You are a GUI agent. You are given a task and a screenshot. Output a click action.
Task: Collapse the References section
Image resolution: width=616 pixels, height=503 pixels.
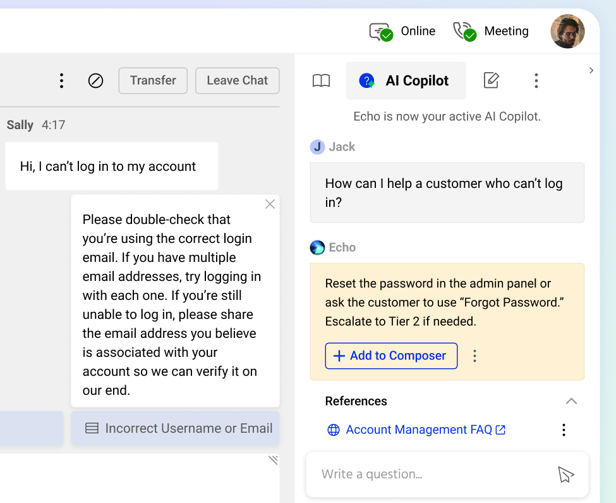(x=571, y=401)
